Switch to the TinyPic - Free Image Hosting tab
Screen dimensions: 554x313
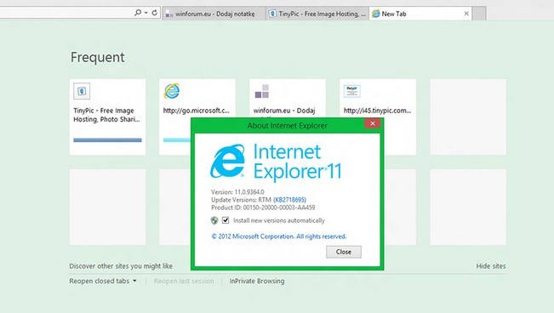point(317,14)
